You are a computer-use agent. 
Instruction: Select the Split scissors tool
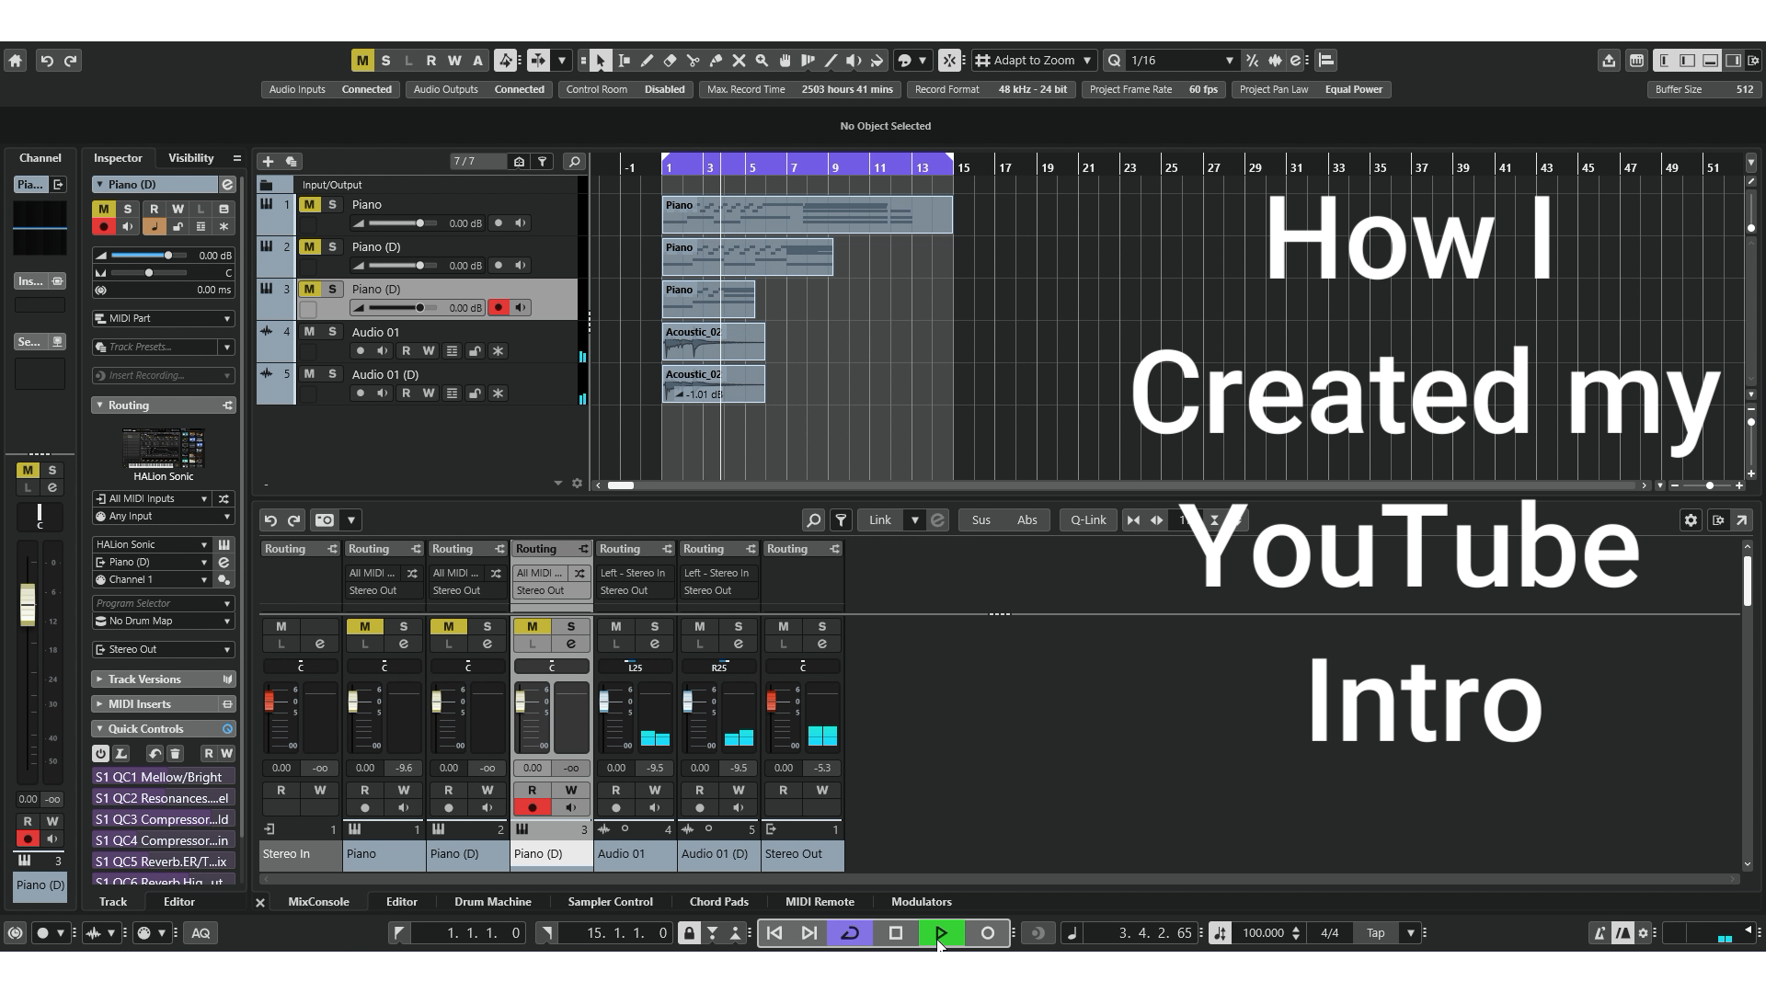coord(694,61)
